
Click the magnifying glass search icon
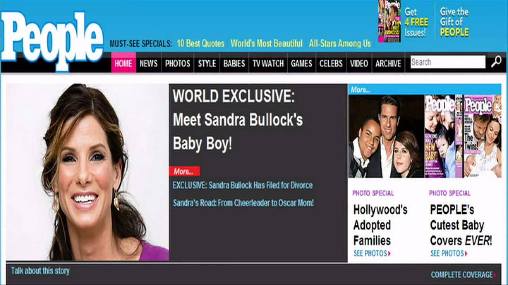pyautogui.click(x=496, y=62)
